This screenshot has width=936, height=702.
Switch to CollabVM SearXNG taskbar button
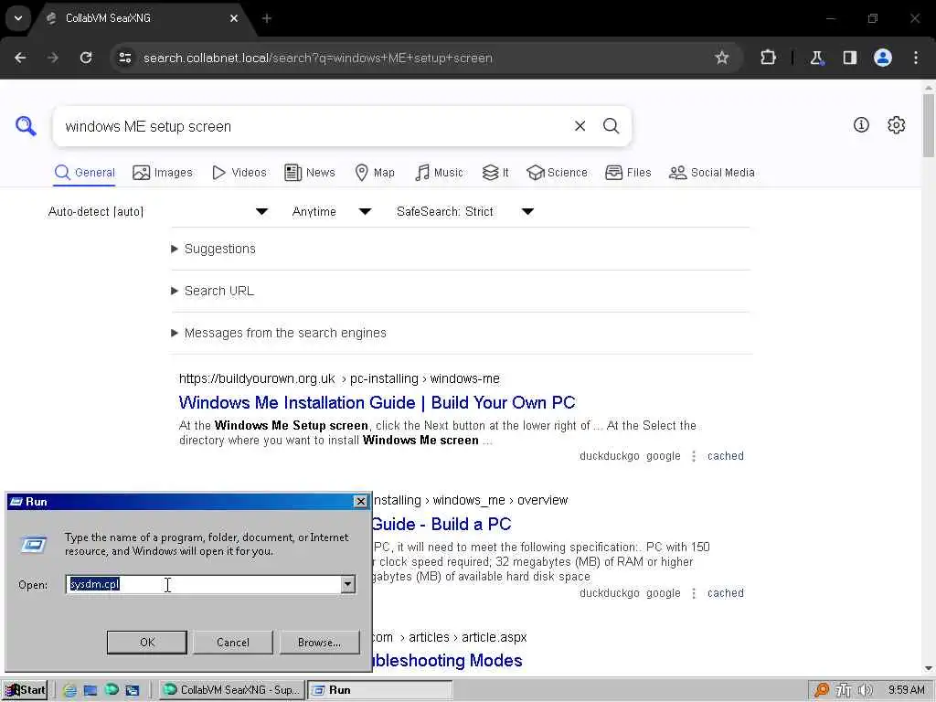click(x=231, y=690)
